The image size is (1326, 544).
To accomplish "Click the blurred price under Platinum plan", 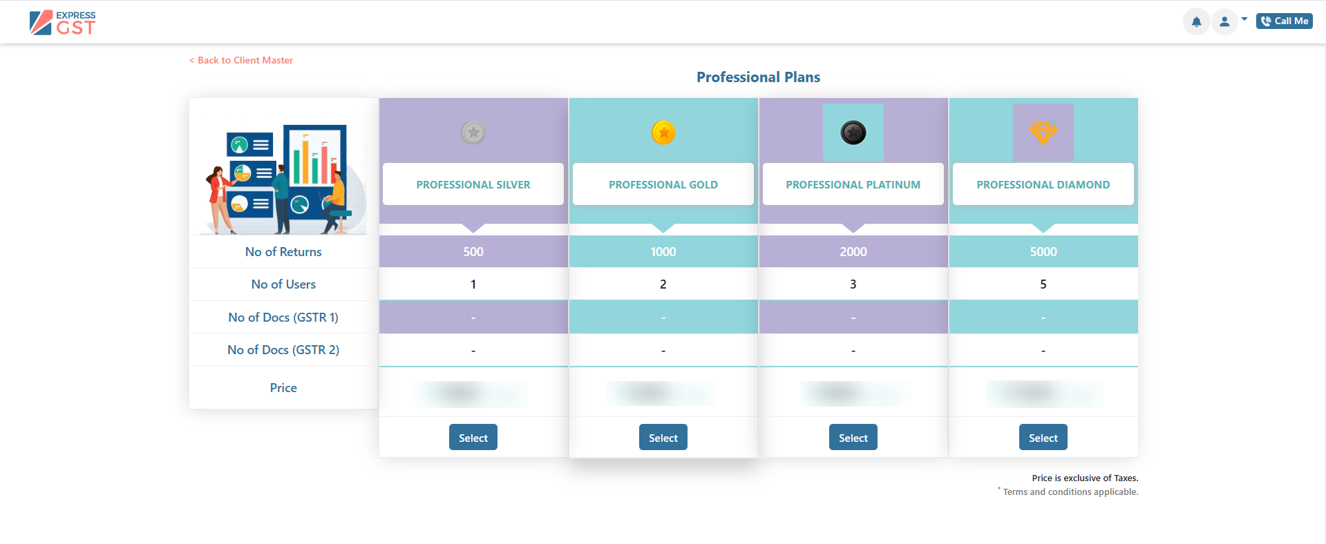I will click(x=854, y=394).
